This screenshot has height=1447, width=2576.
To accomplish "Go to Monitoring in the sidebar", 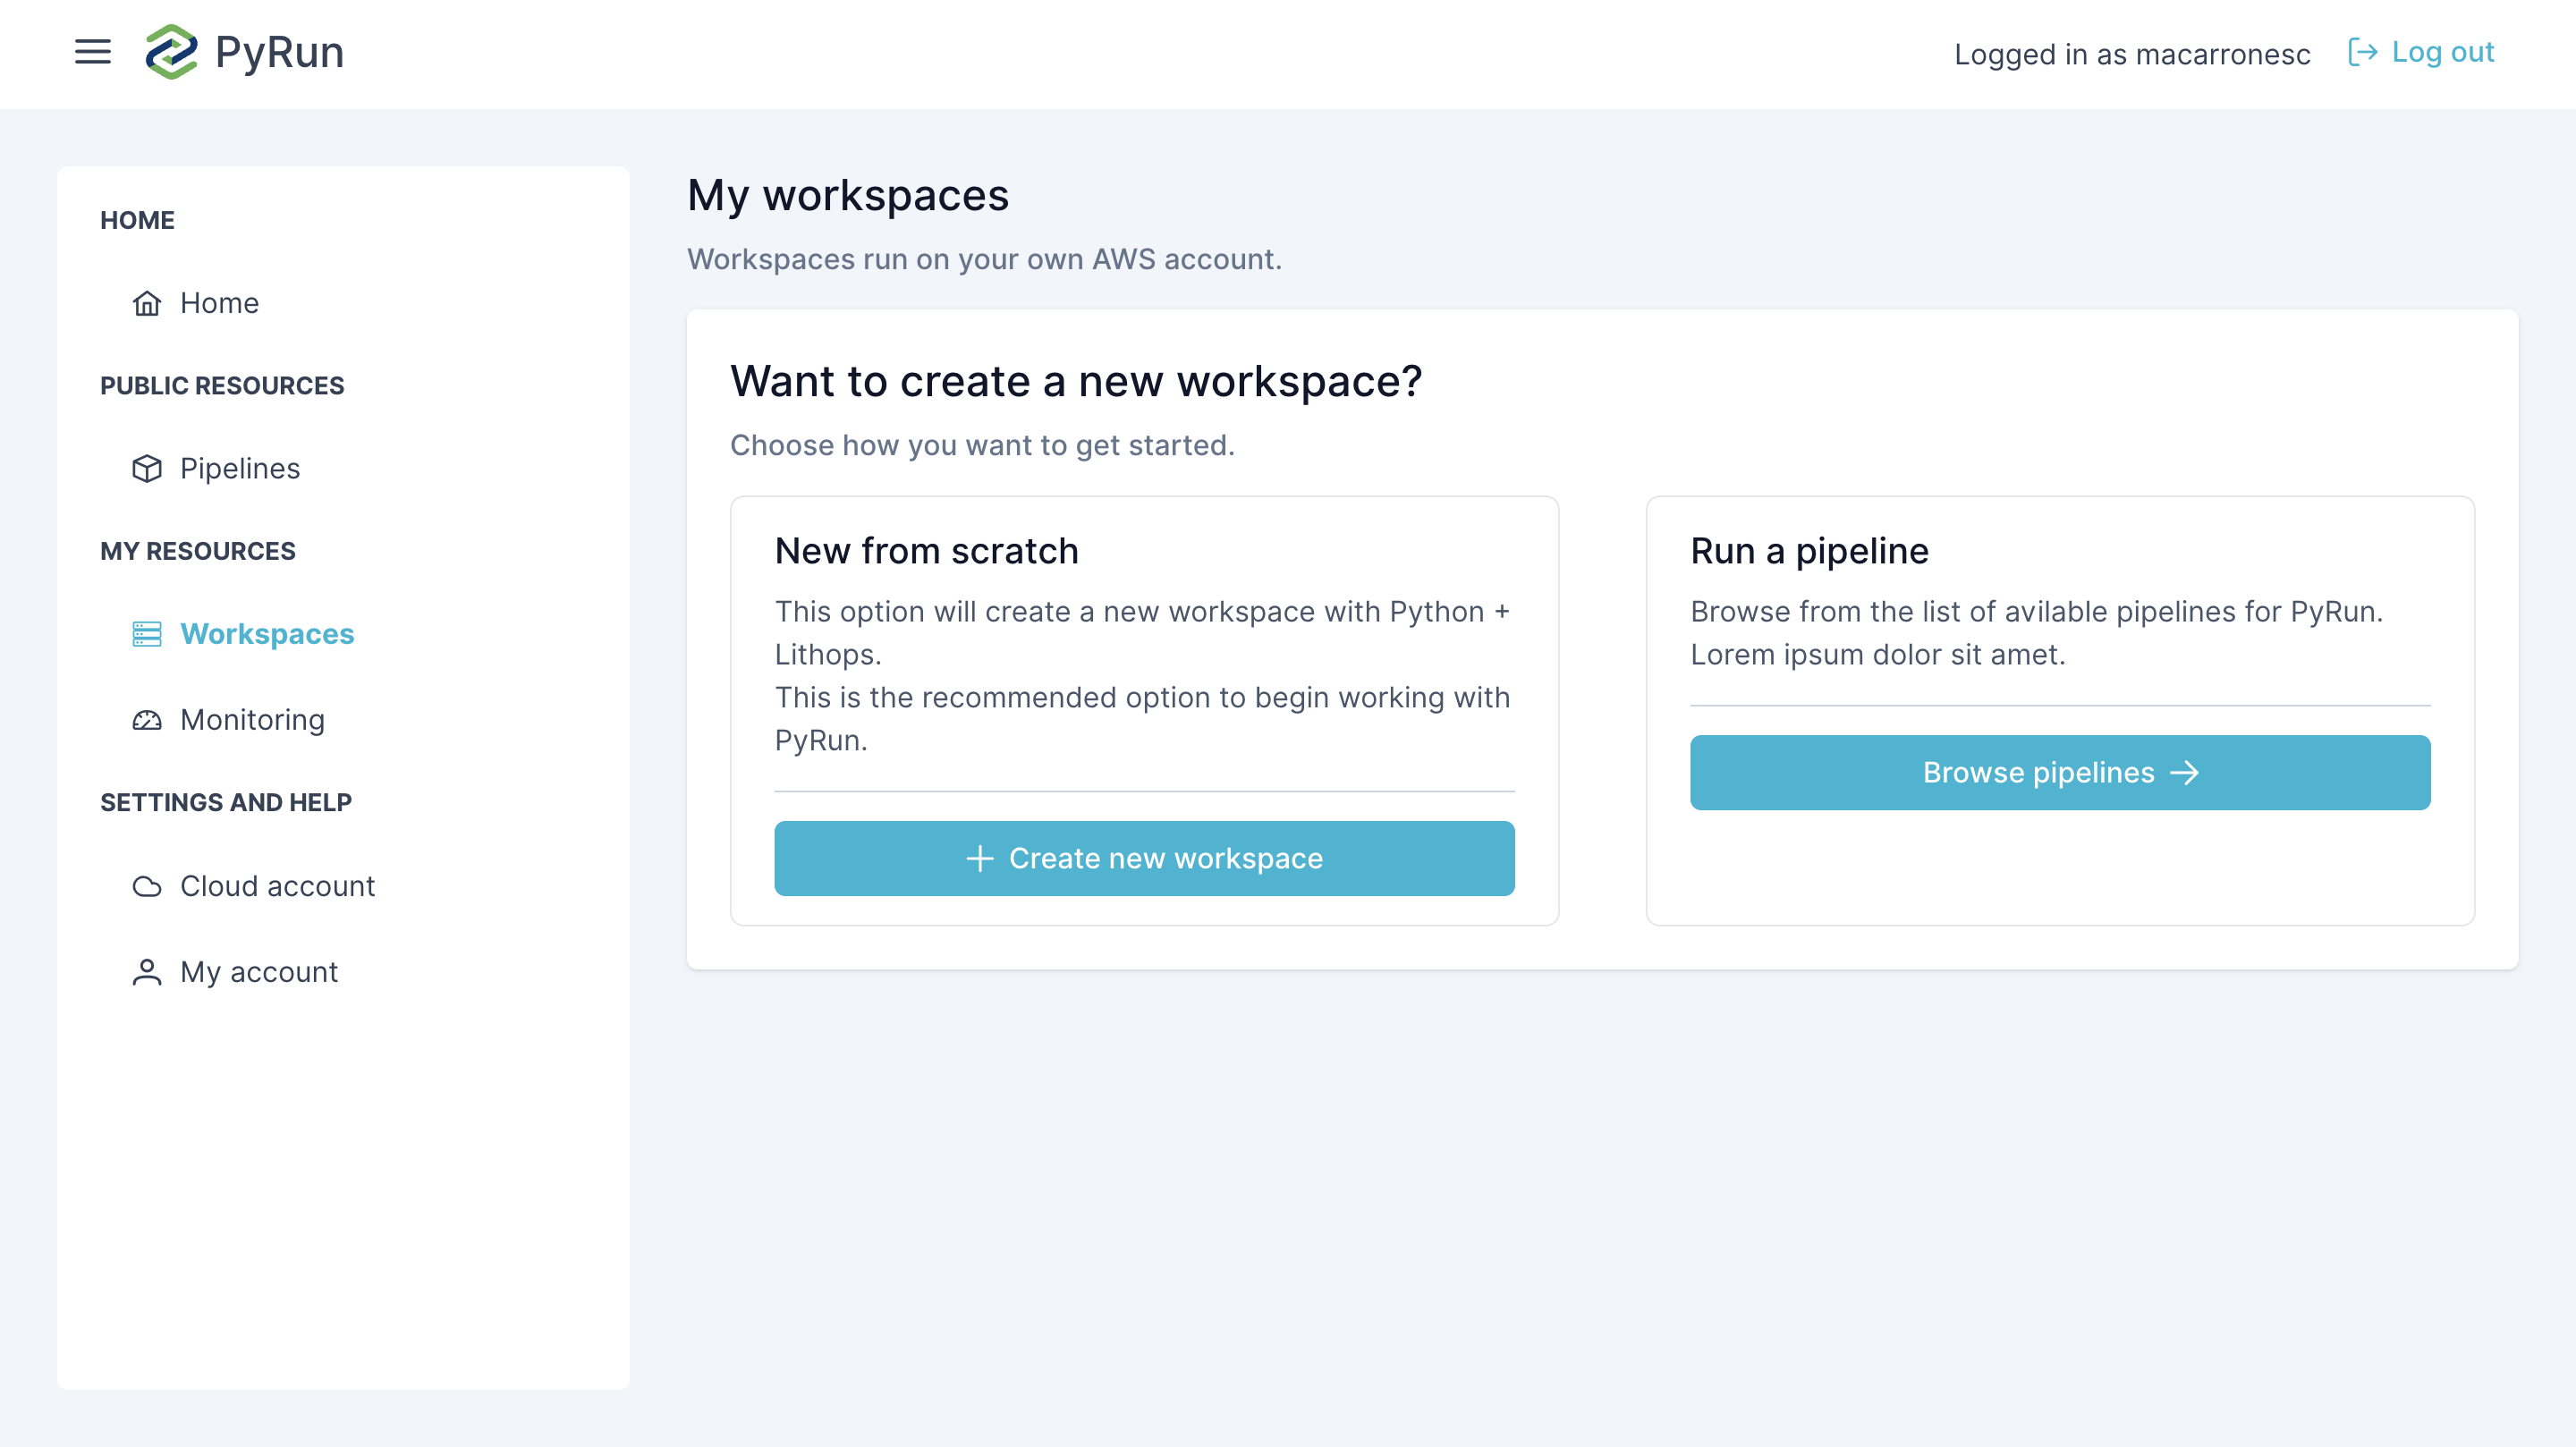I will pos(252,720).
